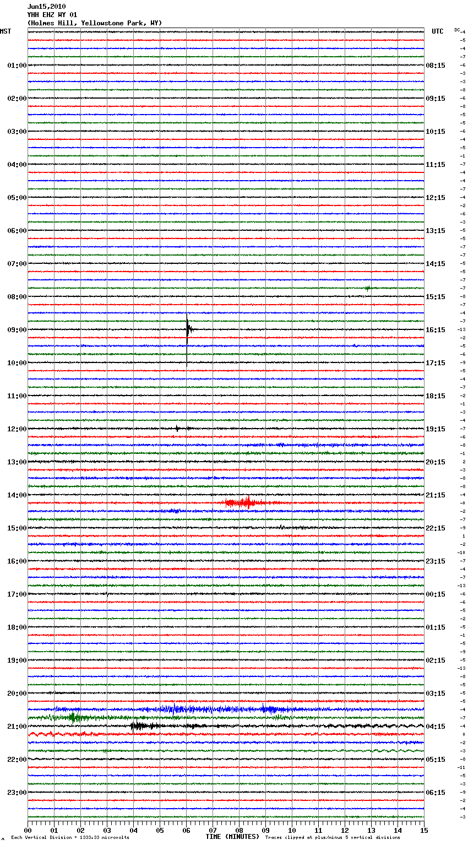Click the UTC time zone label
Viewport: 468px width, 845px height.
(438, 31)
